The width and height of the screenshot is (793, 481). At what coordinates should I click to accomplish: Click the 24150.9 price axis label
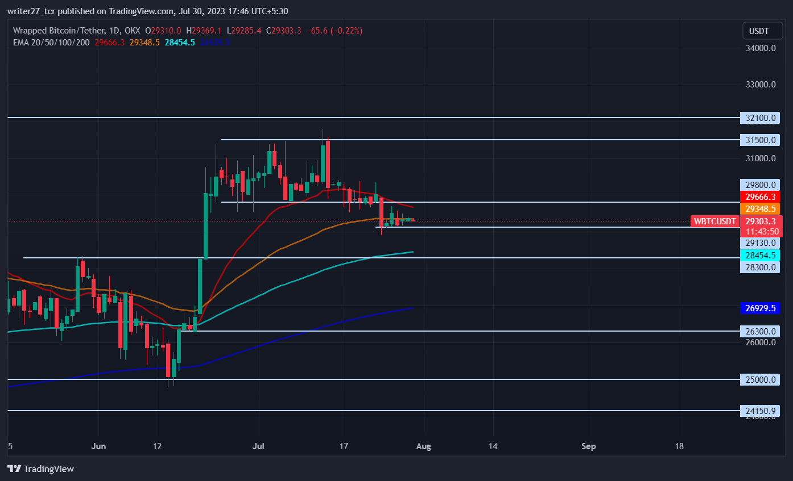click(761, 411)
